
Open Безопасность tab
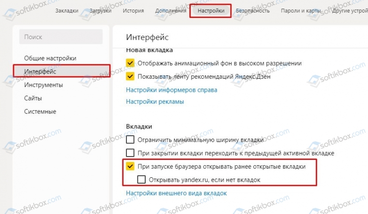(253, 11)
